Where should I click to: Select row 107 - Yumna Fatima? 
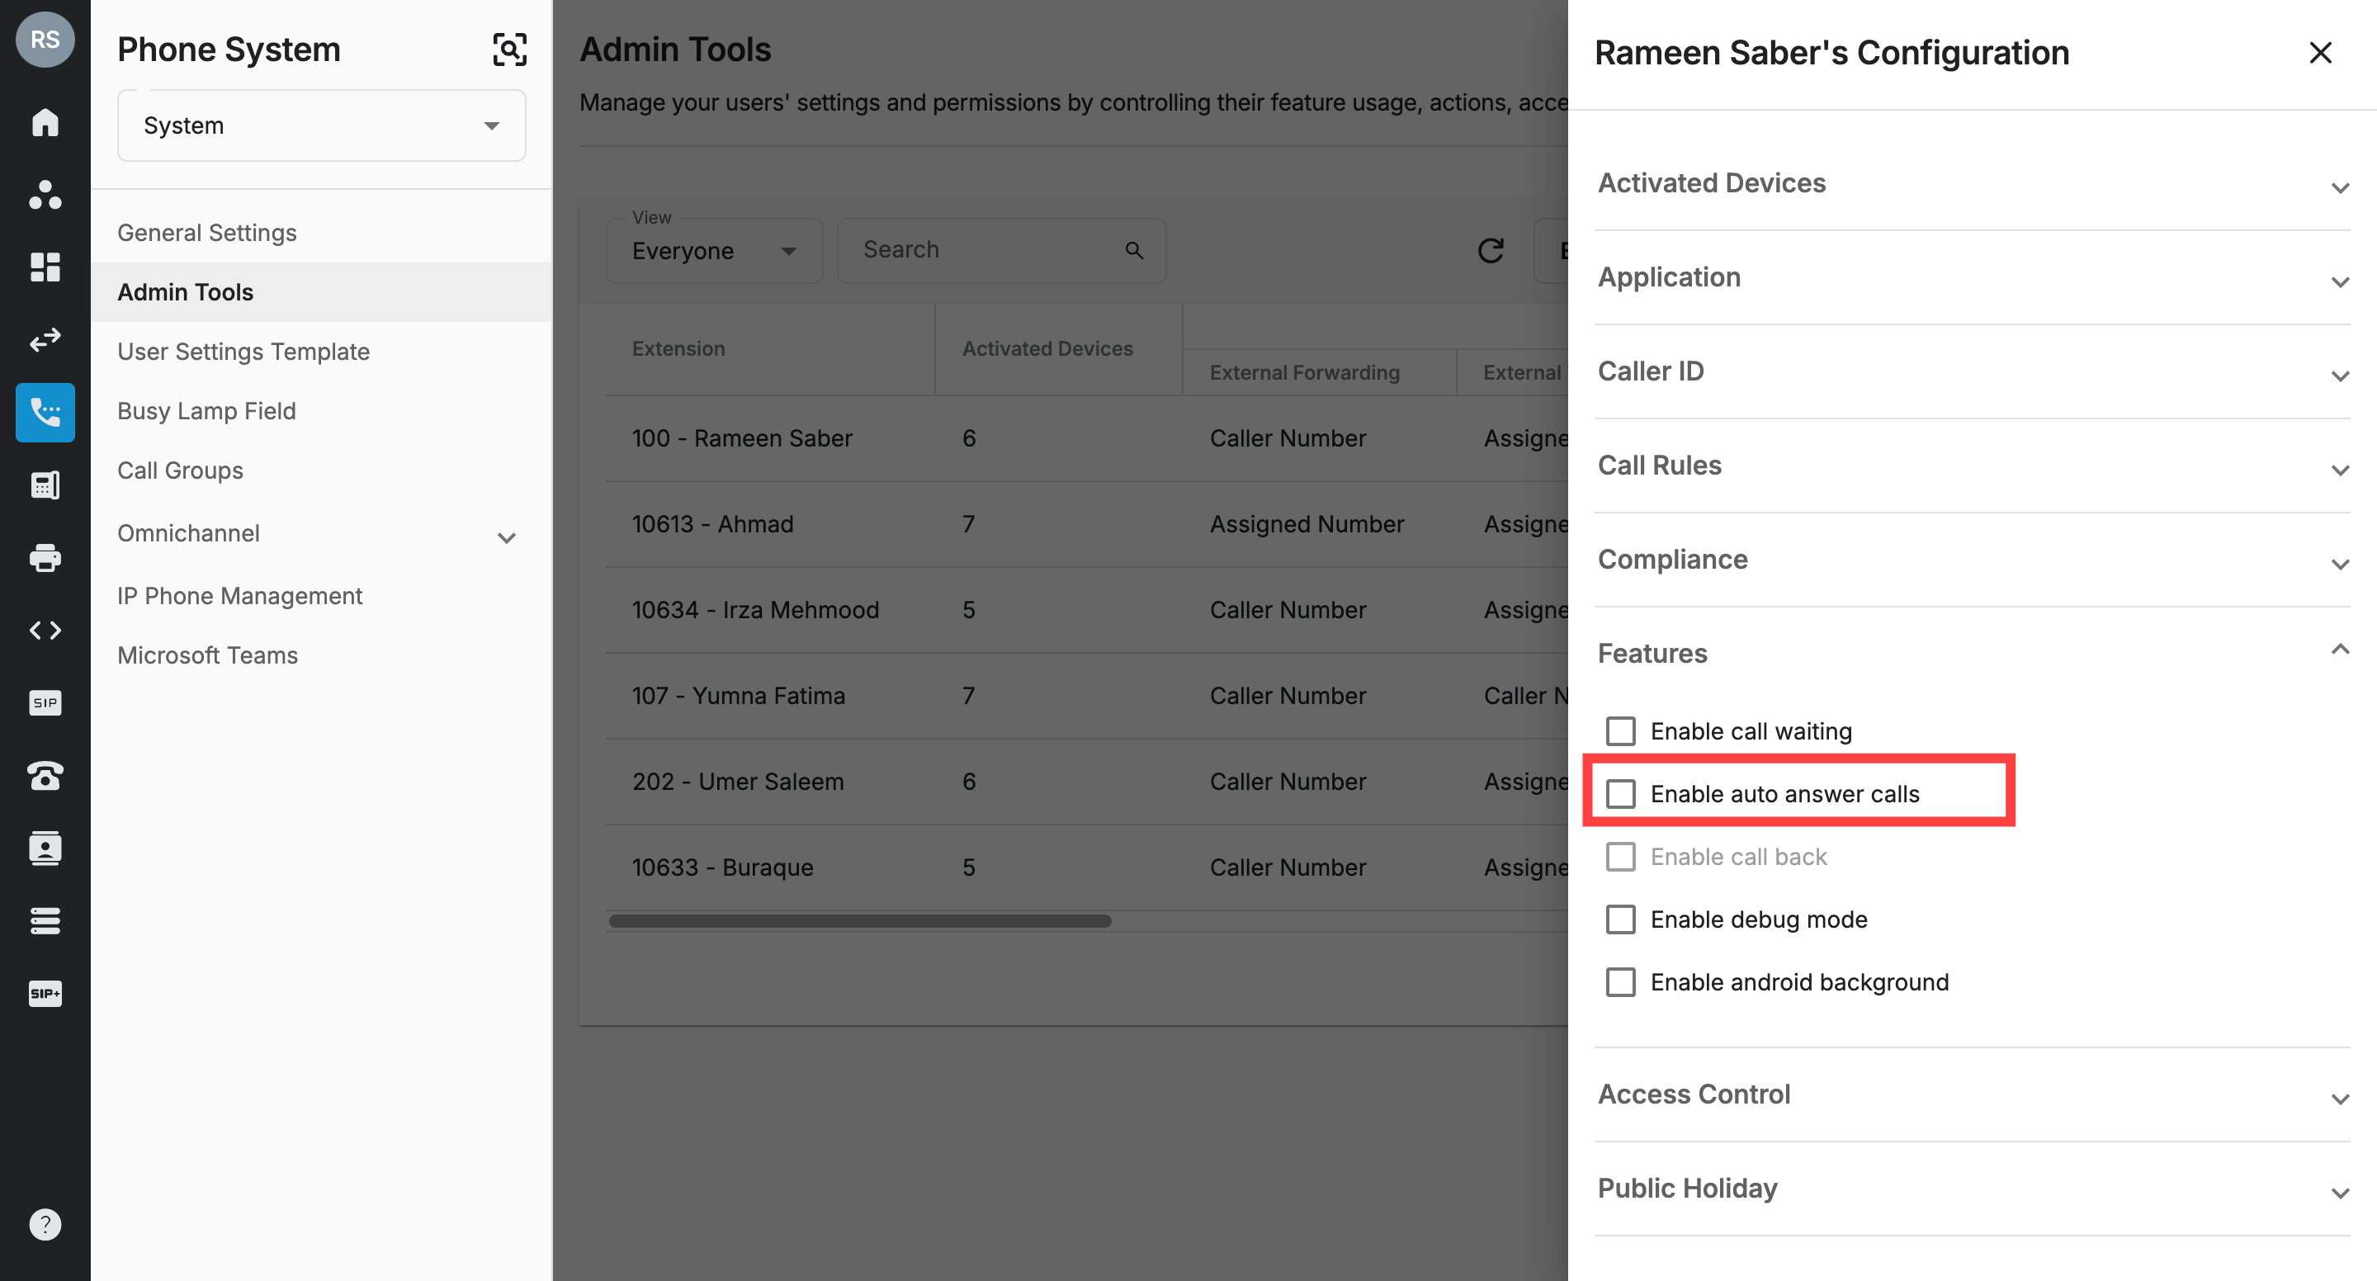pos(1086,696)
